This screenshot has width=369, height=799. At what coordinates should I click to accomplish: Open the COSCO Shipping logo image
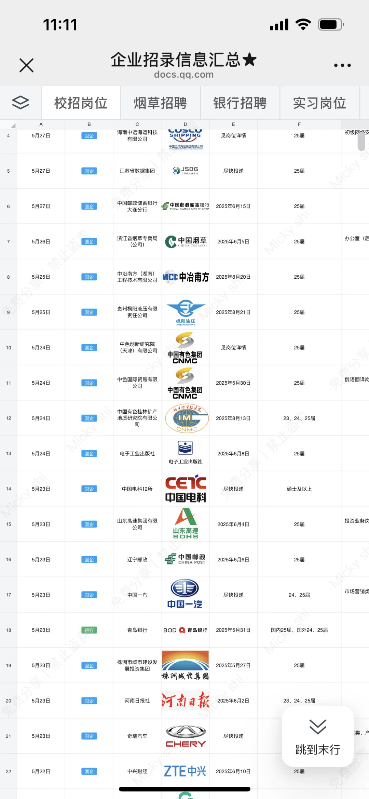[186, 139]
